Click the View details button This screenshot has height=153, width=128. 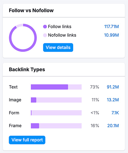tap(58, 48)
